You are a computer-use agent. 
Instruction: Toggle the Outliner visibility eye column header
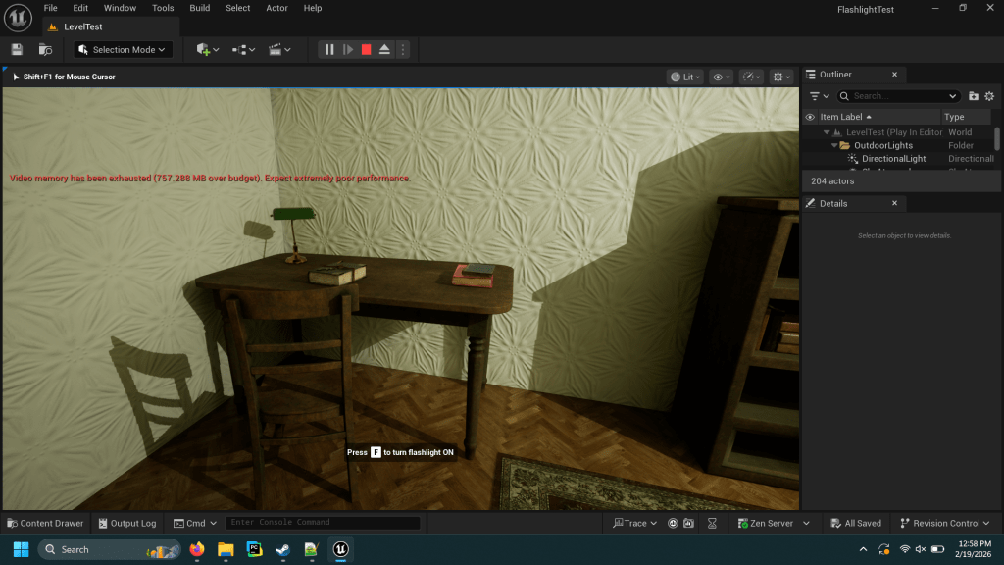pos(810,117)
